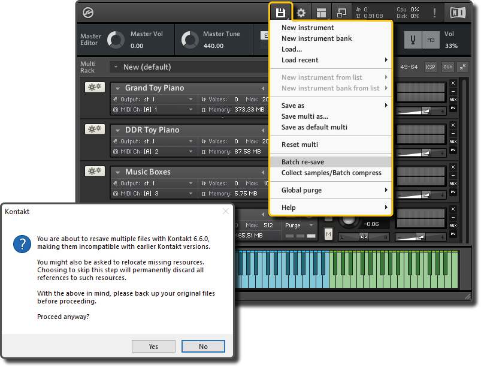Open the wrench icon of DDR Toy Piano
The height and width of the screenshot is (367, 481).
point(95,130)
